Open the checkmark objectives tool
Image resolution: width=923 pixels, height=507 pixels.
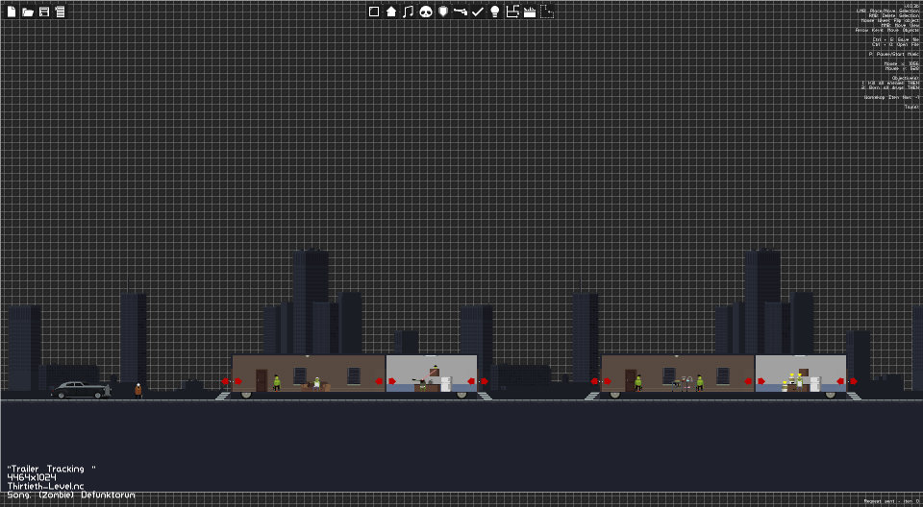tap(478, 12)
